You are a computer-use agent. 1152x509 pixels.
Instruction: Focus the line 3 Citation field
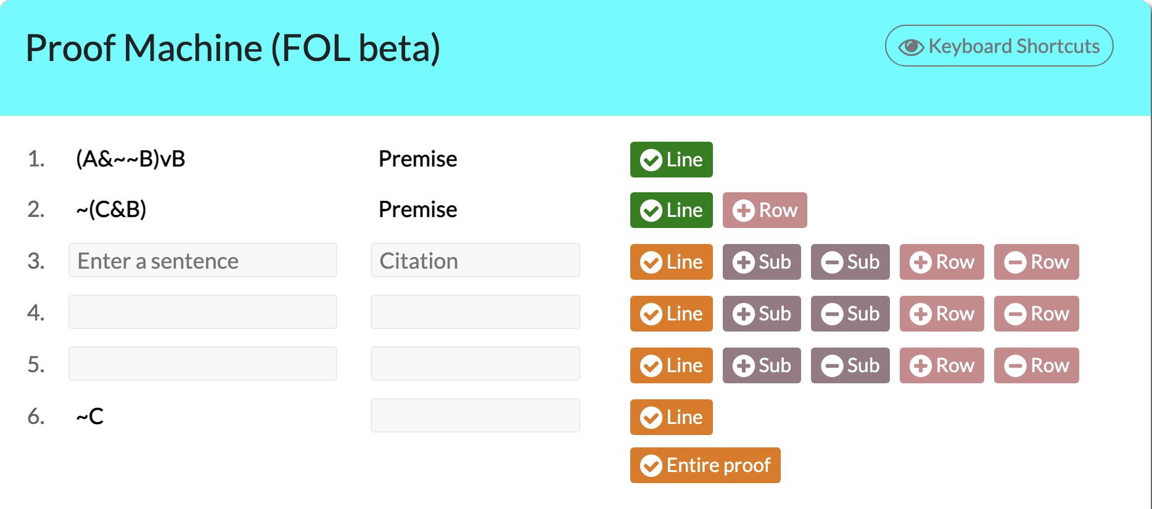[475, 260]
